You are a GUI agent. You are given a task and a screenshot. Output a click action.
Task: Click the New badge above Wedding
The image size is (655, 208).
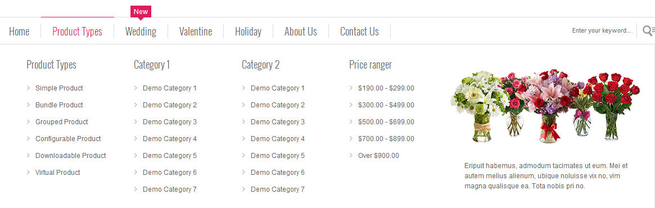point(141,12)
